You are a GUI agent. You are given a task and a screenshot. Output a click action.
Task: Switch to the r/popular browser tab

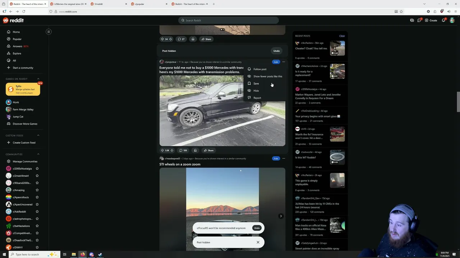[x=149, y=4]
